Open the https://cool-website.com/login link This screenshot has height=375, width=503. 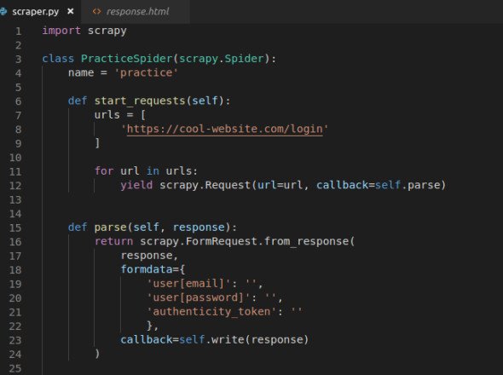click(x=224, y=129)
